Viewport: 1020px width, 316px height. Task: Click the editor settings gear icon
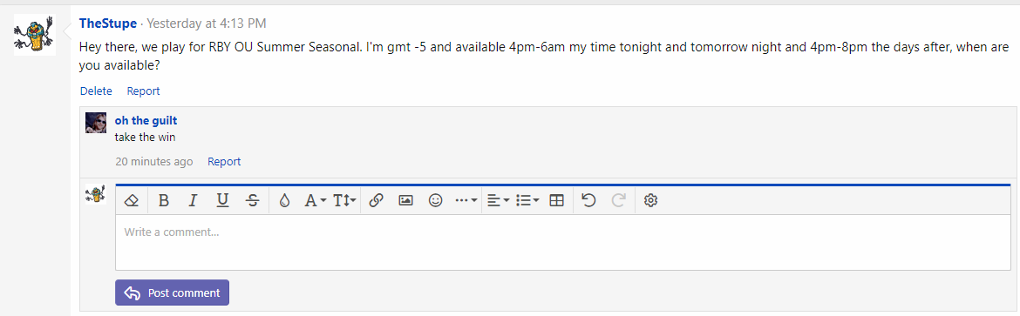(x=650, y=201)
